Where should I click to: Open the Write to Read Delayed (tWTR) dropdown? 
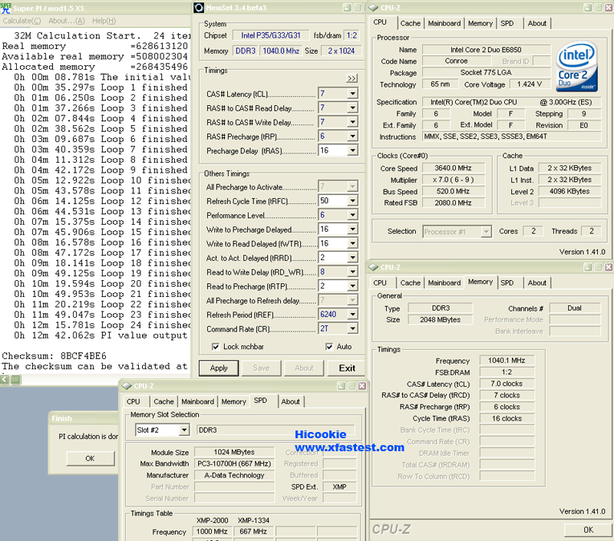click(x=353, y=243)
